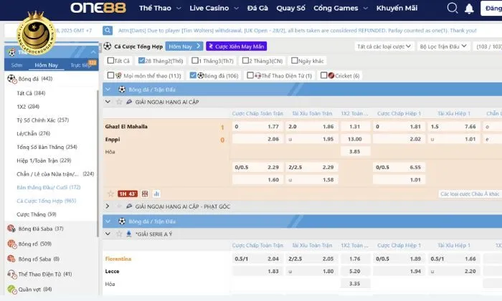Click the sidebar vertical scrollbar
The width and height of the screenshot is (502, 301).
pyautogui.click(x=98, y=163)
